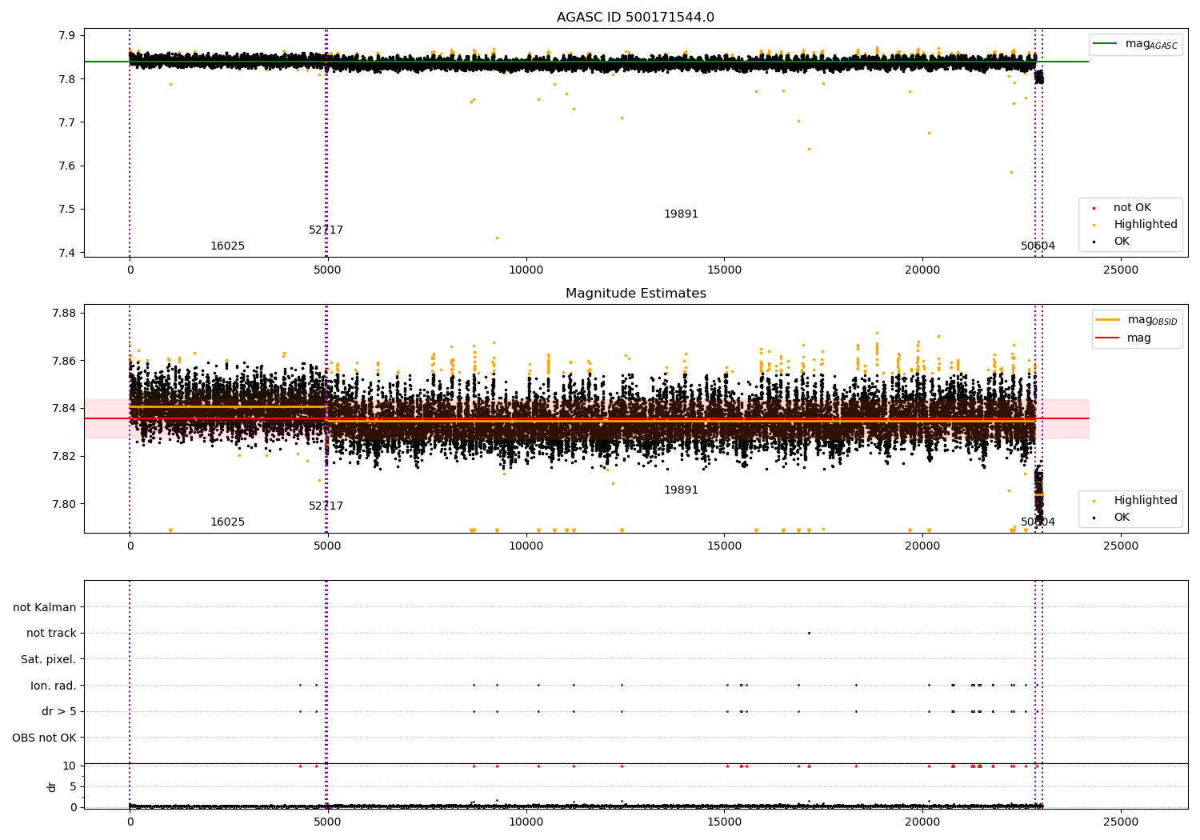
Task: Select x-axis tick 25000 under Magnitude Estimates plot
Action: click(x=1121, y=546)
